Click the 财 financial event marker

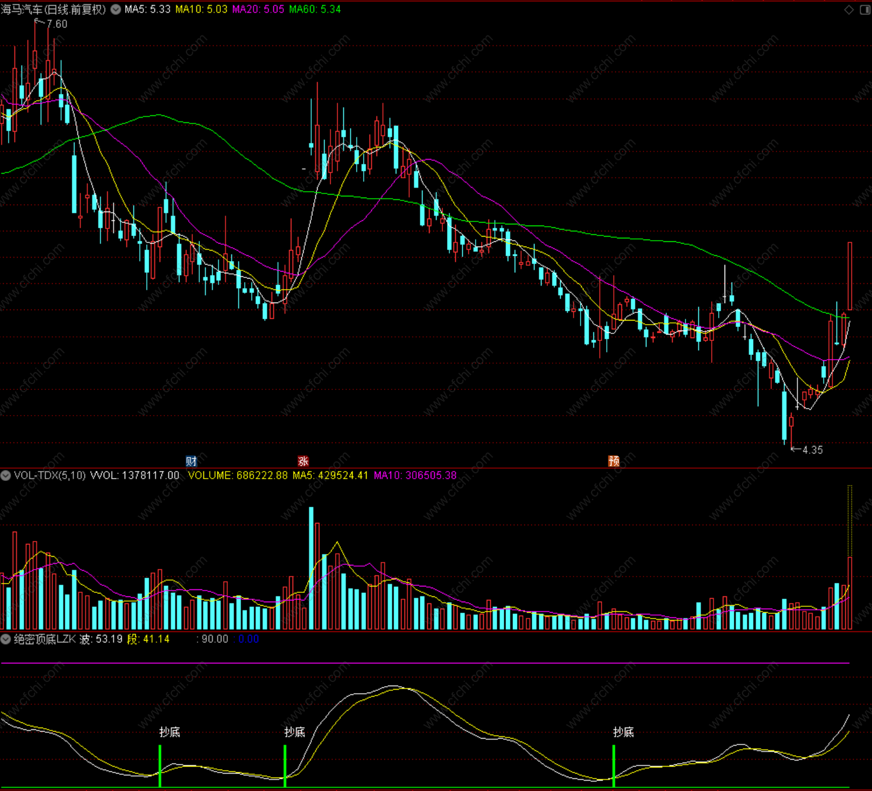[191, 461]
